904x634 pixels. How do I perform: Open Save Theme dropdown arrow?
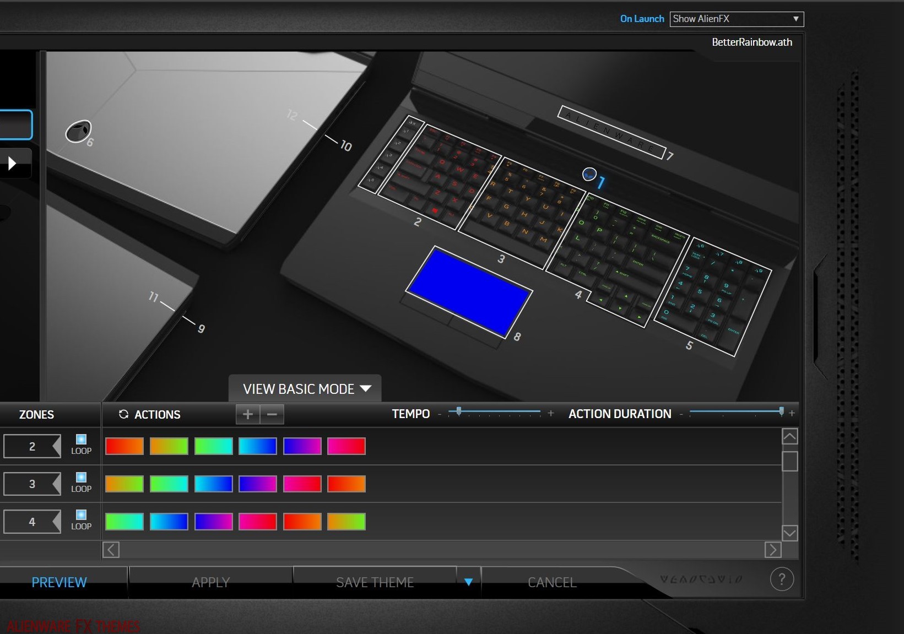pos(468,582)
